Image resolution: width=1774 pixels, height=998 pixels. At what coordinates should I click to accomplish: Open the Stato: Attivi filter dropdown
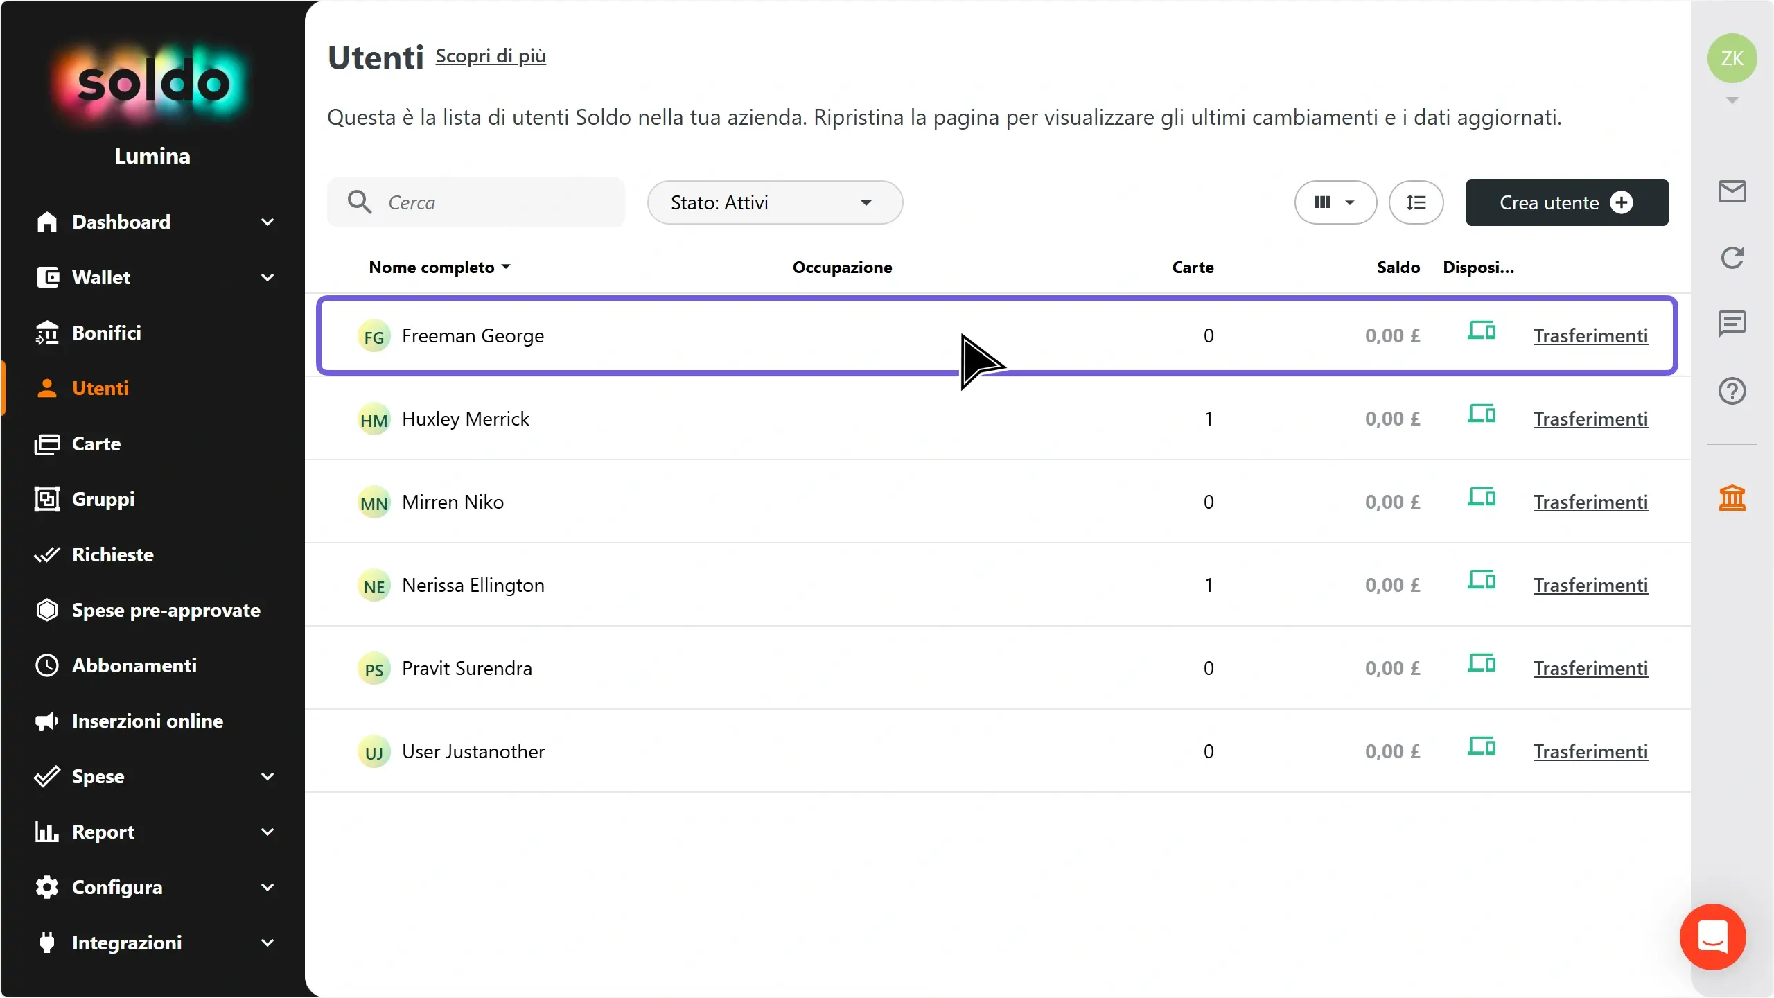coord(775,202)
